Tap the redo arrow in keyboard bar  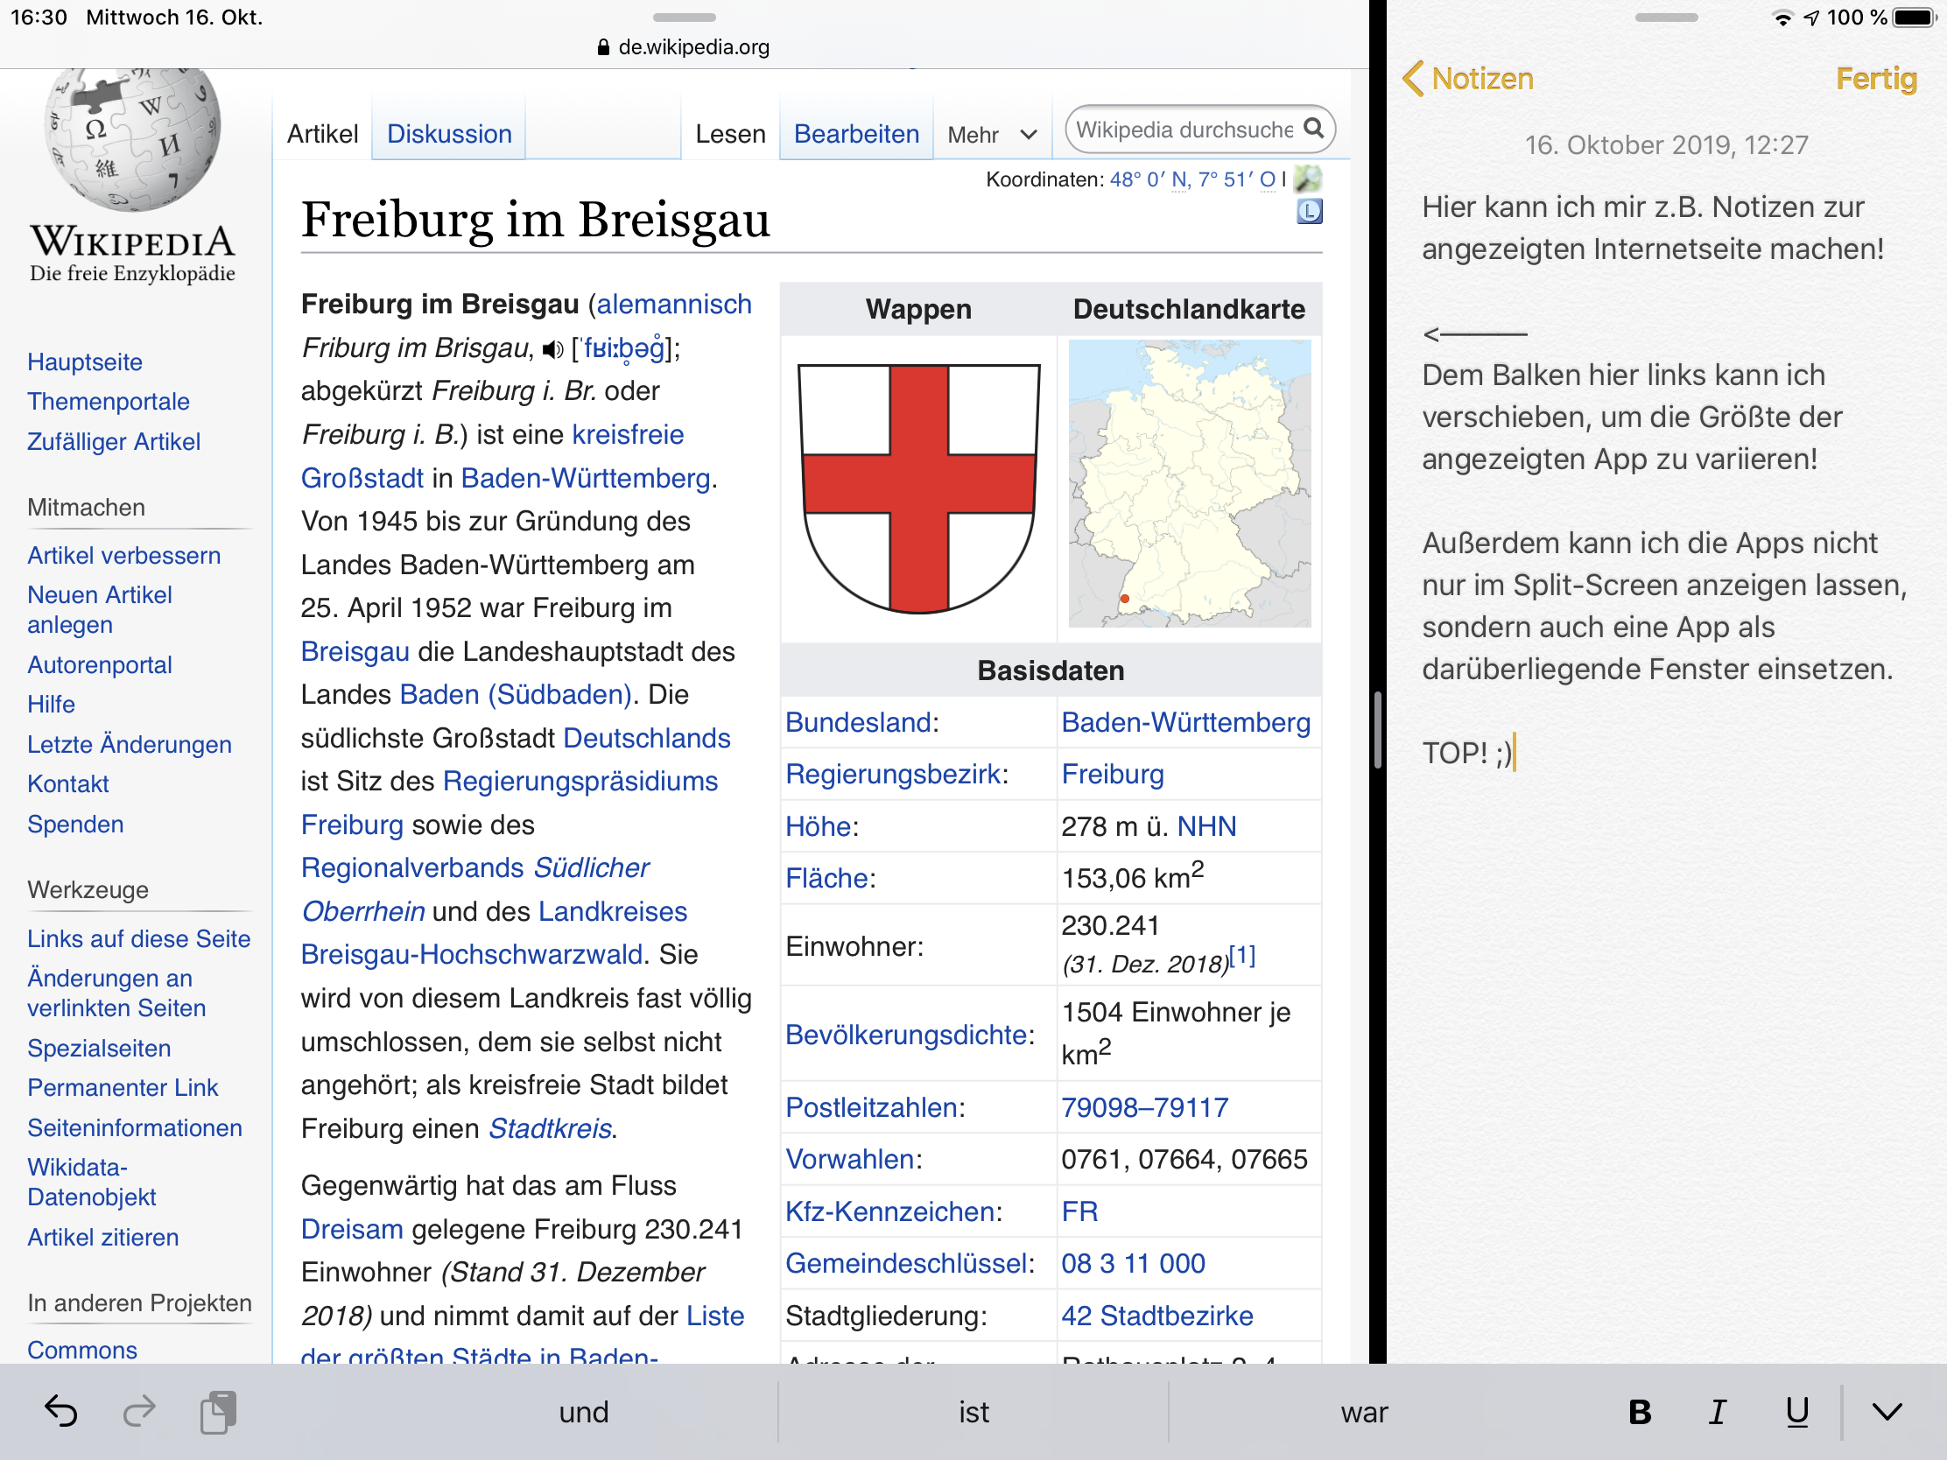139,1412
